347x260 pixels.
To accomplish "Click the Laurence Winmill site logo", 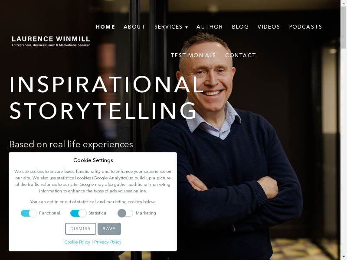I will click(x=51, y=41).
